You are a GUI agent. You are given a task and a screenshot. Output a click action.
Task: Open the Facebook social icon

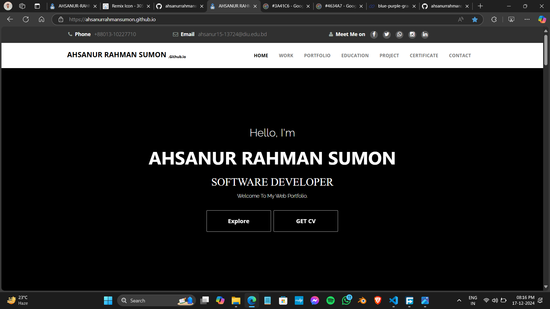click(x=374, y=34)
